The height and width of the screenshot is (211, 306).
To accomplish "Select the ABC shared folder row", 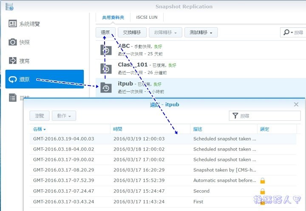I will point(201,50).
